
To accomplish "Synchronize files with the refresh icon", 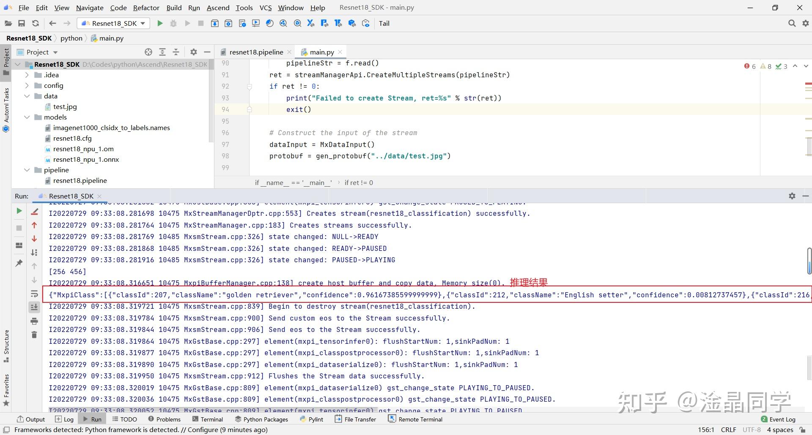I will pos(36,23).
